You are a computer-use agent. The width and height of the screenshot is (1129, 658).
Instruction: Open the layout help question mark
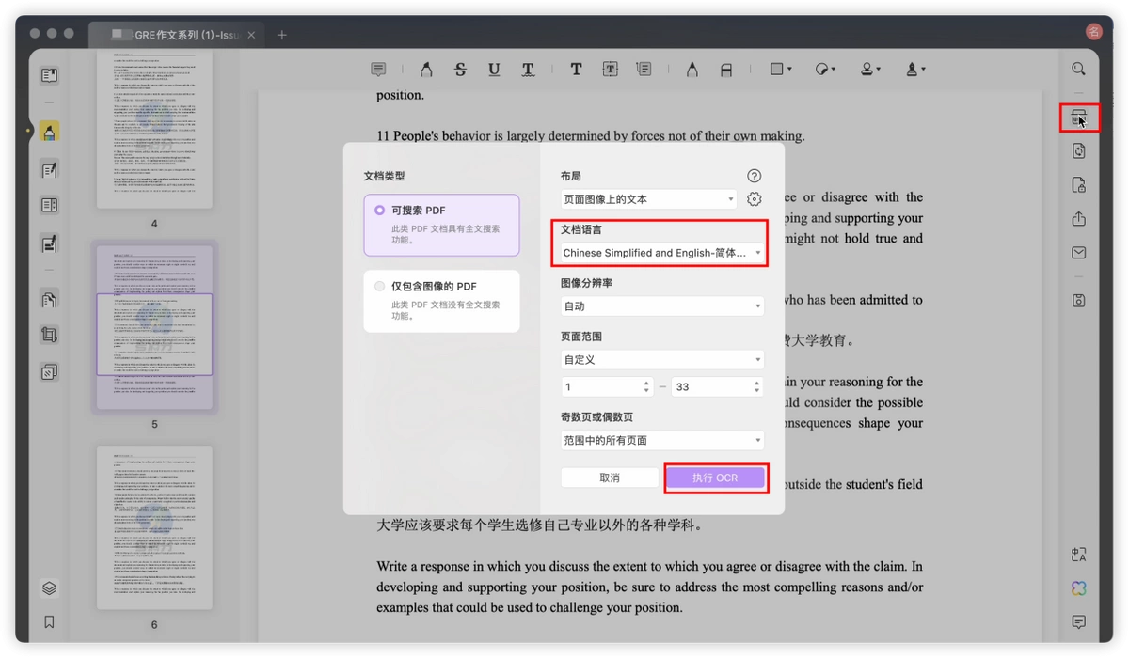click(754, 176)
